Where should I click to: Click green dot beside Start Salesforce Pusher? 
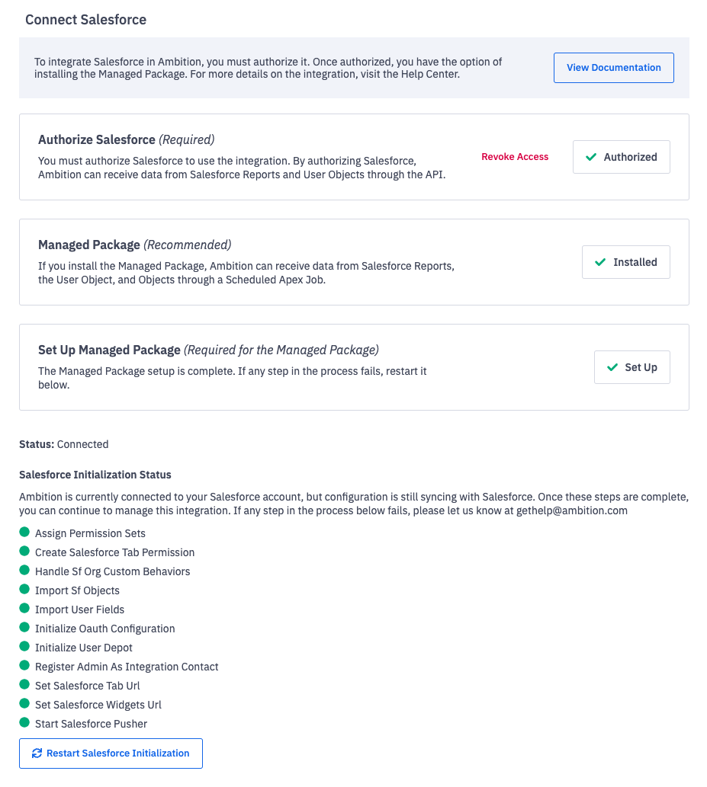pyautogui.click(x=24, y=723)
